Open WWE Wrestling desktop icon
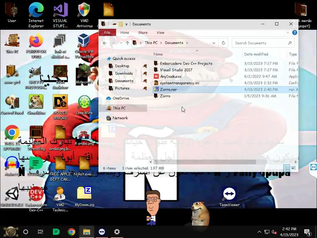The width and height of the screenshot is (317, 238). 36,138
